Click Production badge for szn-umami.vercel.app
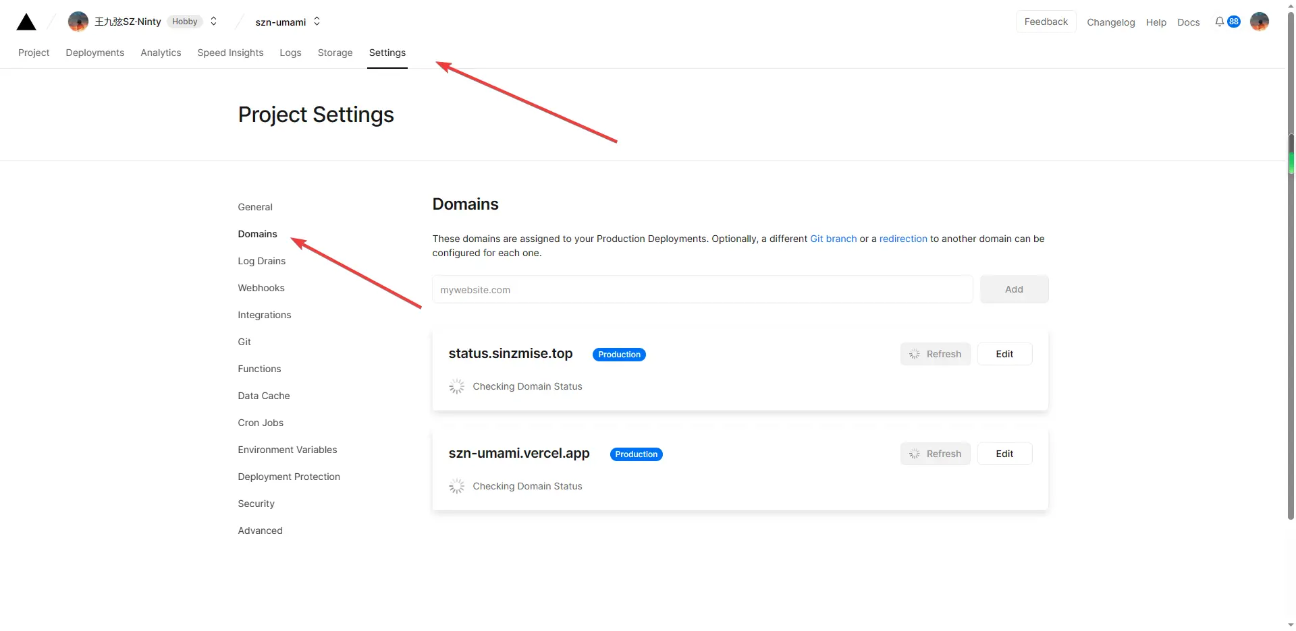Viewport: 1296px width, 631px height. tap(636, 454)
